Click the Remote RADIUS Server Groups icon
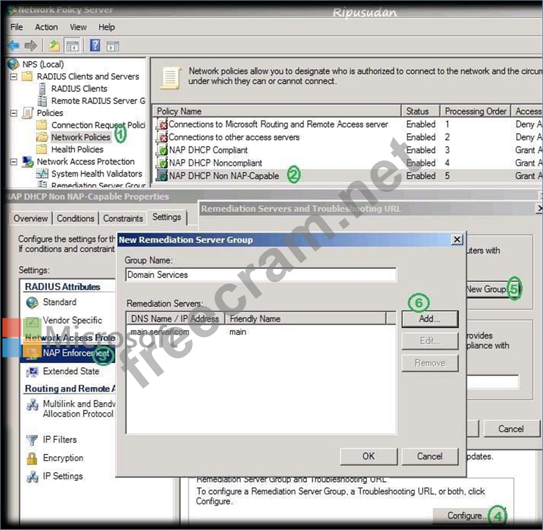 click(42, 100)
